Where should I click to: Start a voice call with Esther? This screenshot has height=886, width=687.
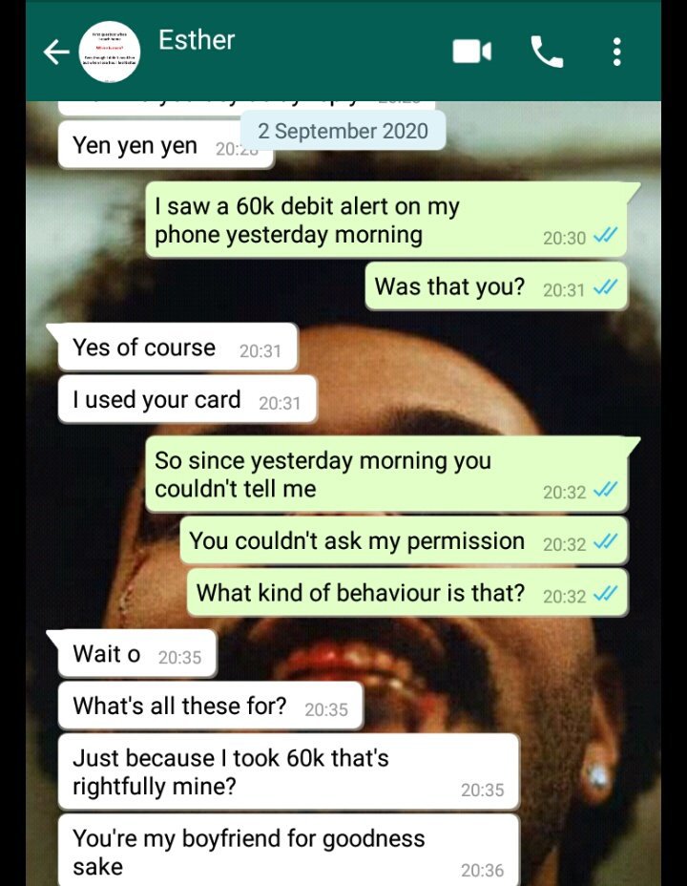tap(547, 52)
